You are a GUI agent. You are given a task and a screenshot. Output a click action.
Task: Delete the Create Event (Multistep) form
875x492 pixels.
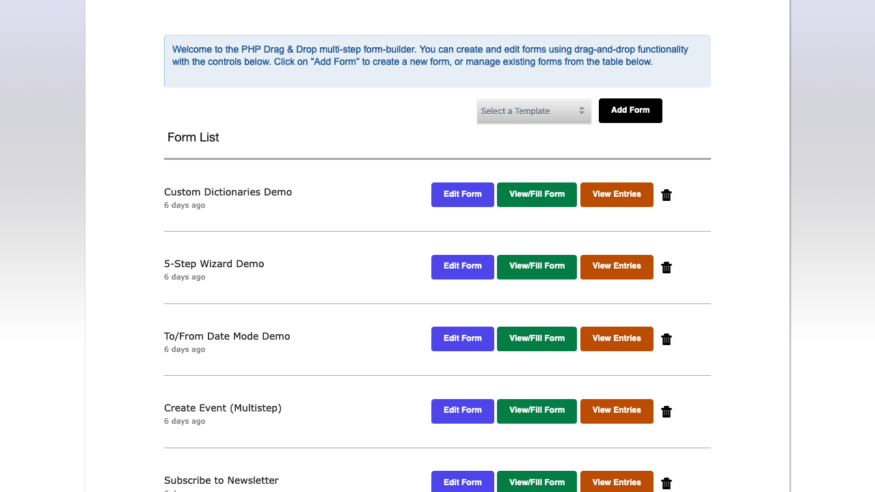click(667, 411)
